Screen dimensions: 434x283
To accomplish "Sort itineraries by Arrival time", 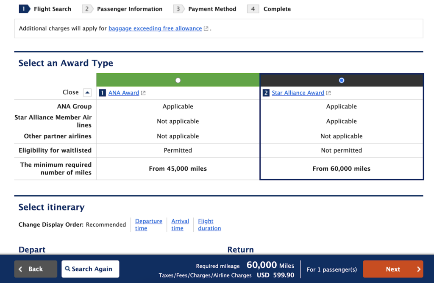I will (x=180, y=225).
